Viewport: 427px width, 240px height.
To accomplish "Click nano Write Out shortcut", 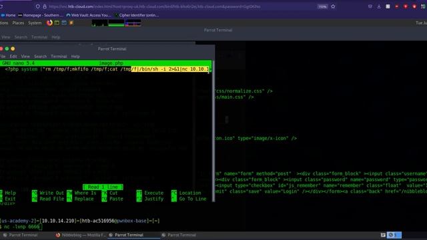I will tap(48, 193).
